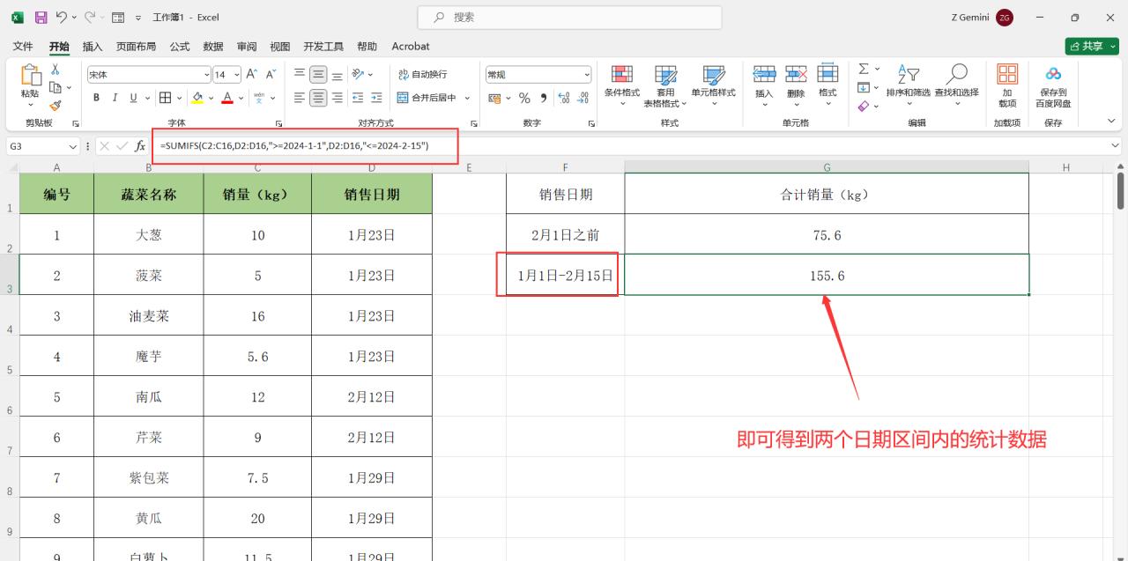This screenshot has width=1128, height=561.
Task: Click the Comma Style icon
Action: coord(544,98)
